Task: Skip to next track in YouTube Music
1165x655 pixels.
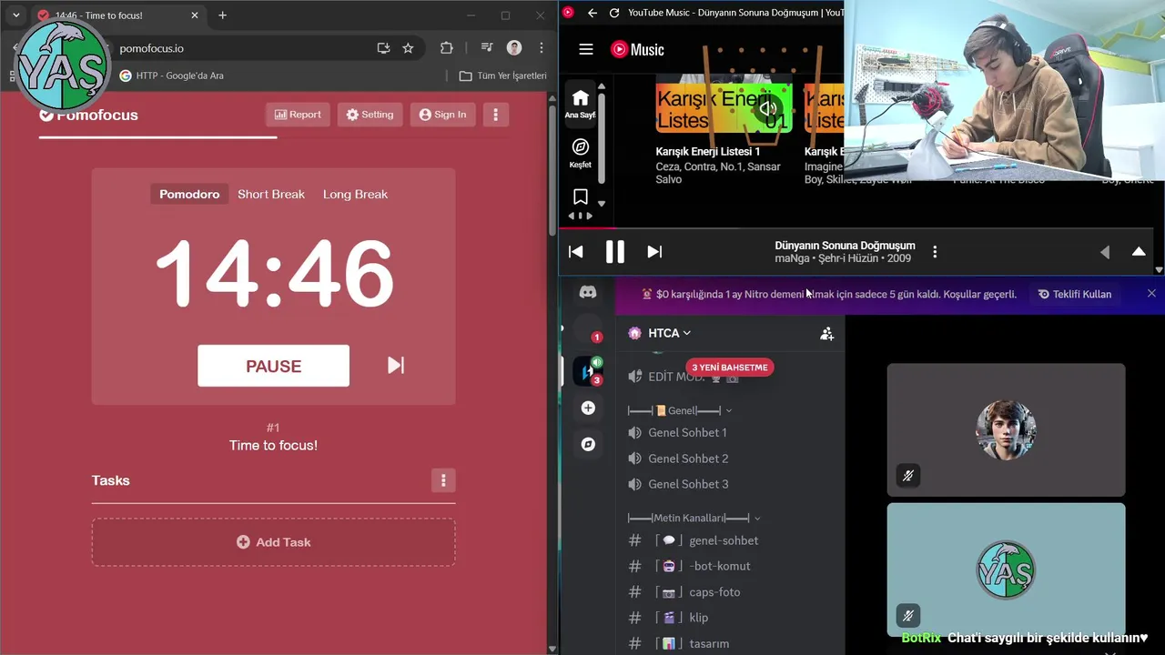Action: [654, 252]
